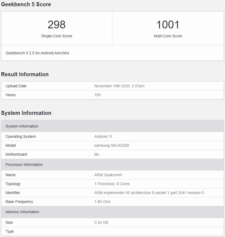225x237 pixels.
Task: Click the Result Information heading
Action: pyautogui.click(x=25, y=74)
